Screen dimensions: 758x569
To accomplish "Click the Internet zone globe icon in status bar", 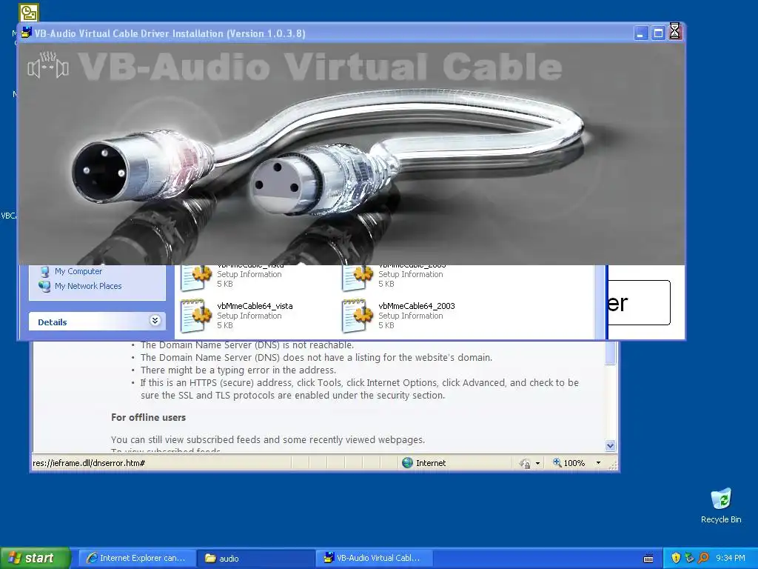I will click(x=408, y=463).
